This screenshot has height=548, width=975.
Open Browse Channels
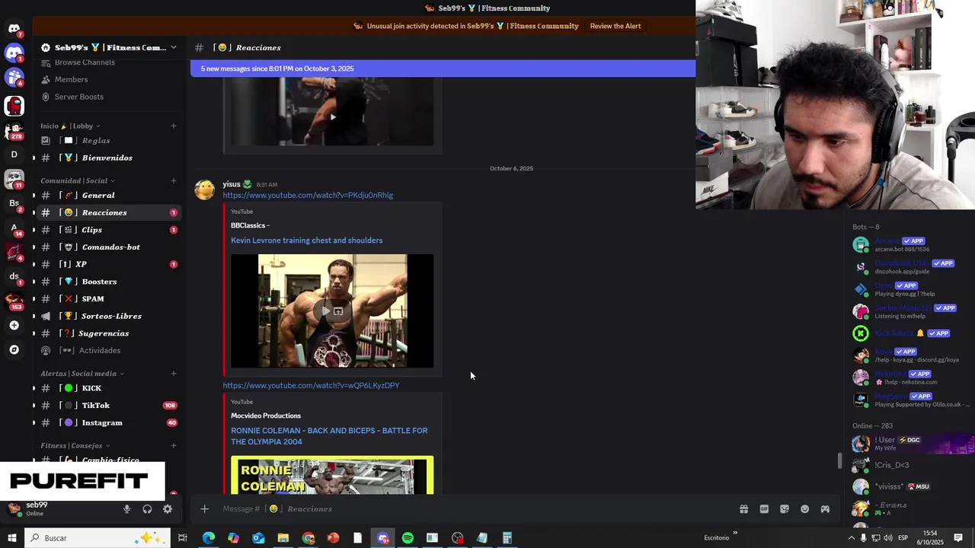point(85,62)
